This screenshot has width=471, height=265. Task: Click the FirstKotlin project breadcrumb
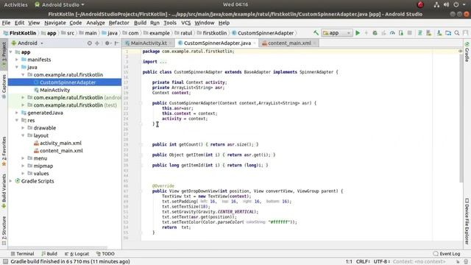[20, 32]
